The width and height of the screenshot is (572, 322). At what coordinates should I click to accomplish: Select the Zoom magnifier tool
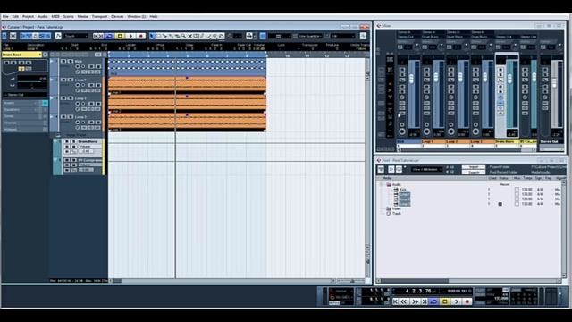click(183, 36)
